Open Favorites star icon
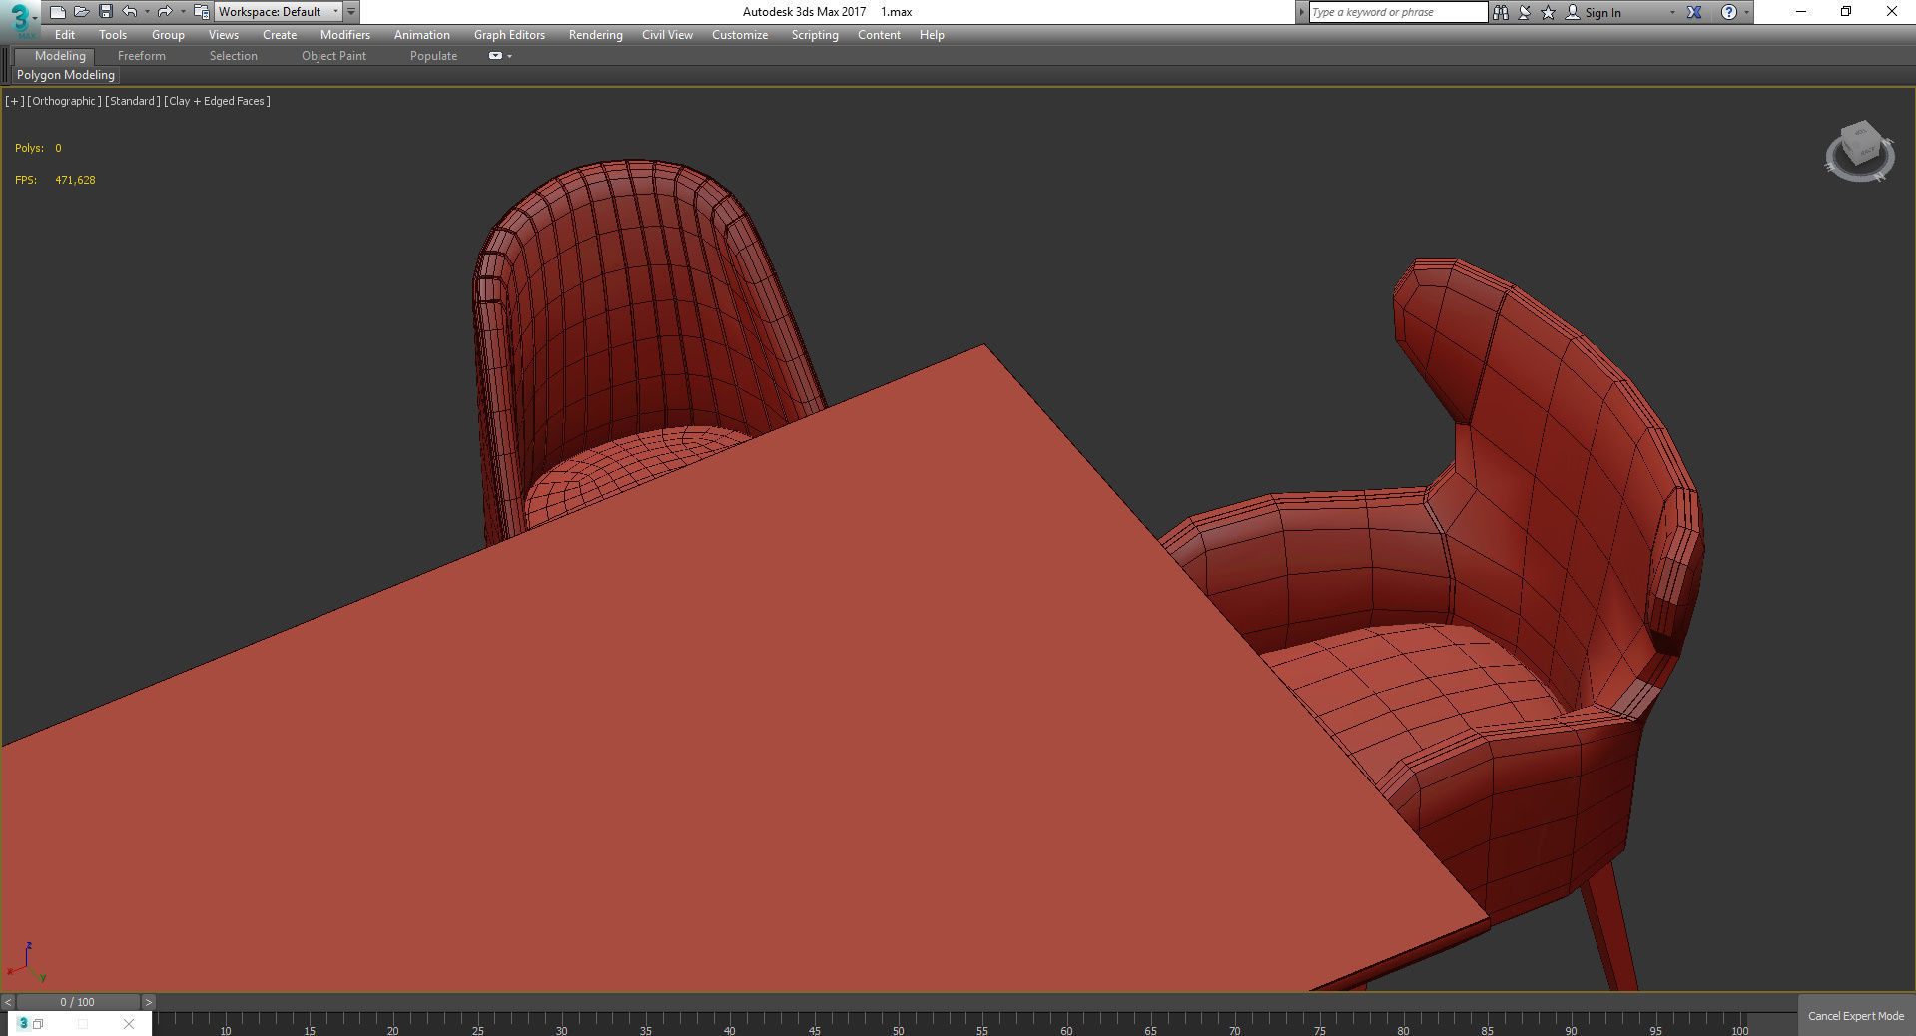The width and height of the screenshot is (1916, 1036). (1549, 12)
